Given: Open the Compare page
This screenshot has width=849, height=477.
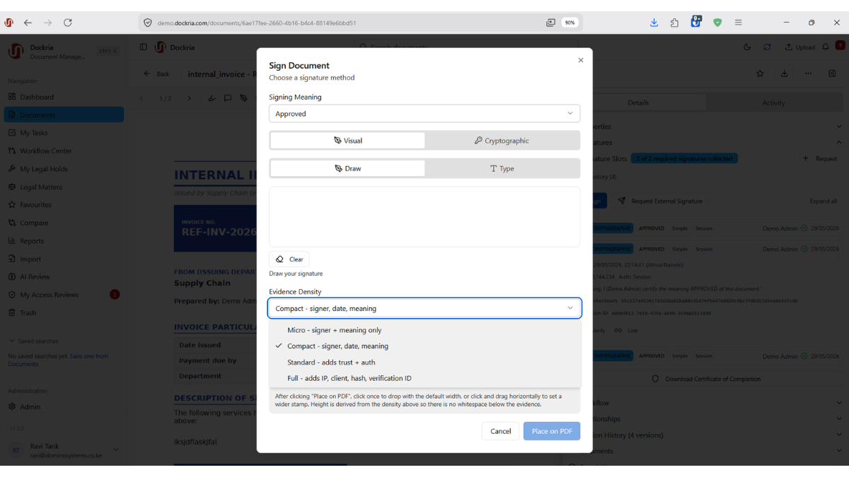Looking at the screenshot, I should point(64,223).
